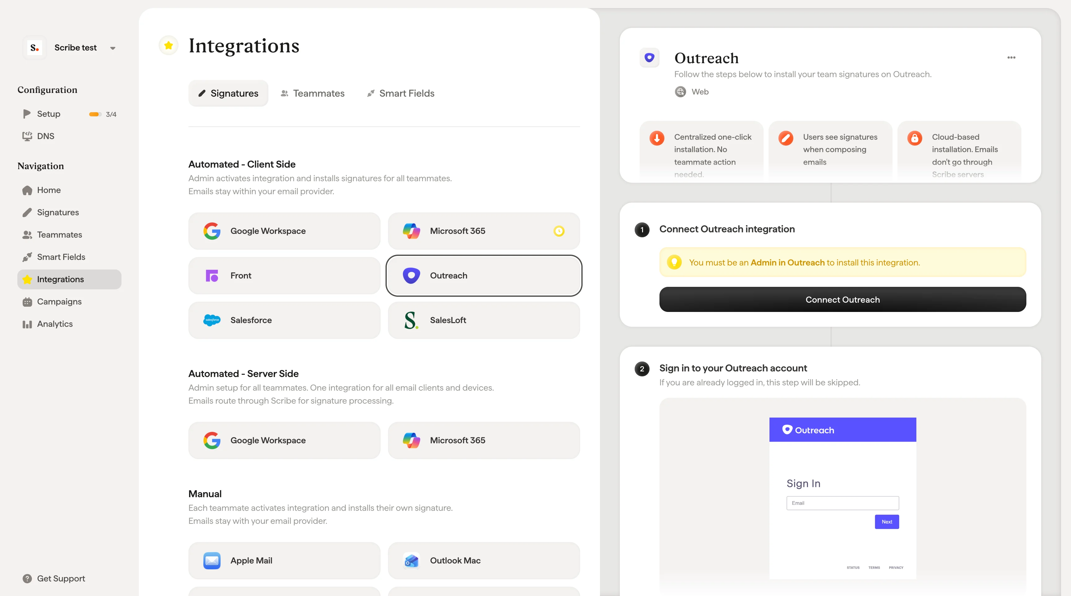Click the 'Admin in Outreach' notice banner
This screenshot has width=1071, height=596.
(x=842, y=262)
